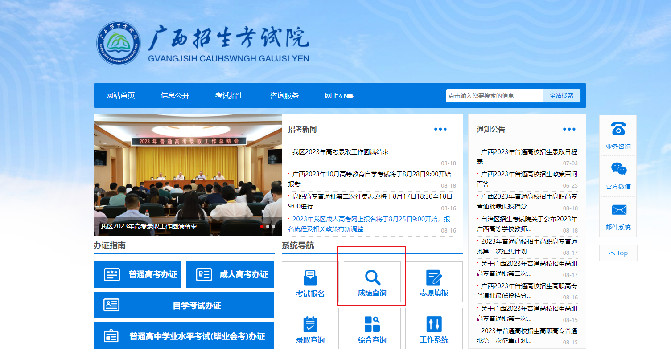
Task: Open the 工作系统 system tile
Action: pos(434,329)
